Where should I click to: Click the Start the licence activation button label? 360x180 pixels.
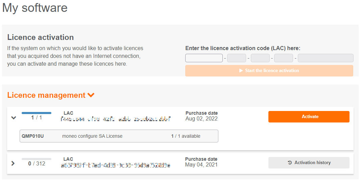tap(272, 71)
